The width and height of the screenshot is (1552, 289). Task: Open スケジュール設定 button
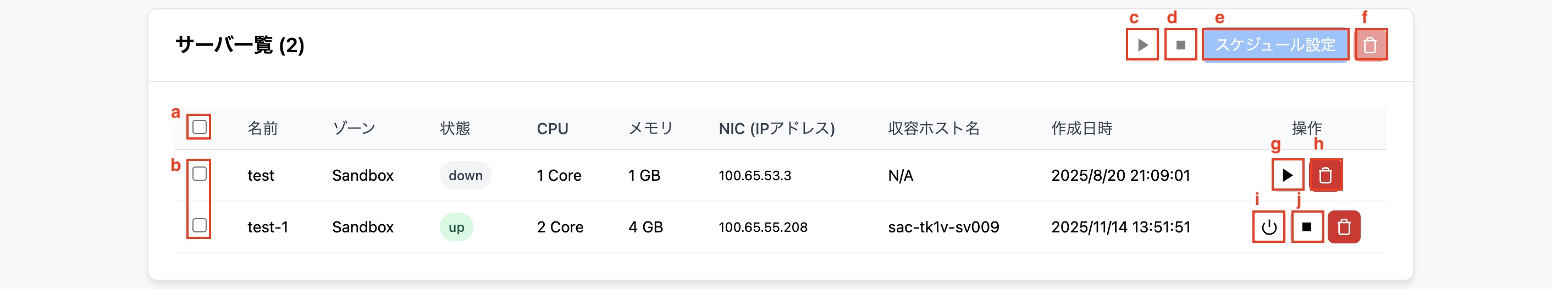(1275, 45)
